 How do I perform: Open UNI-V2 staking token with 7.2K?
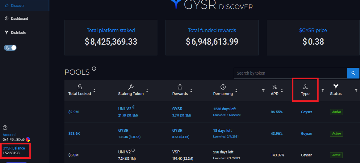[x=125, y=152]
